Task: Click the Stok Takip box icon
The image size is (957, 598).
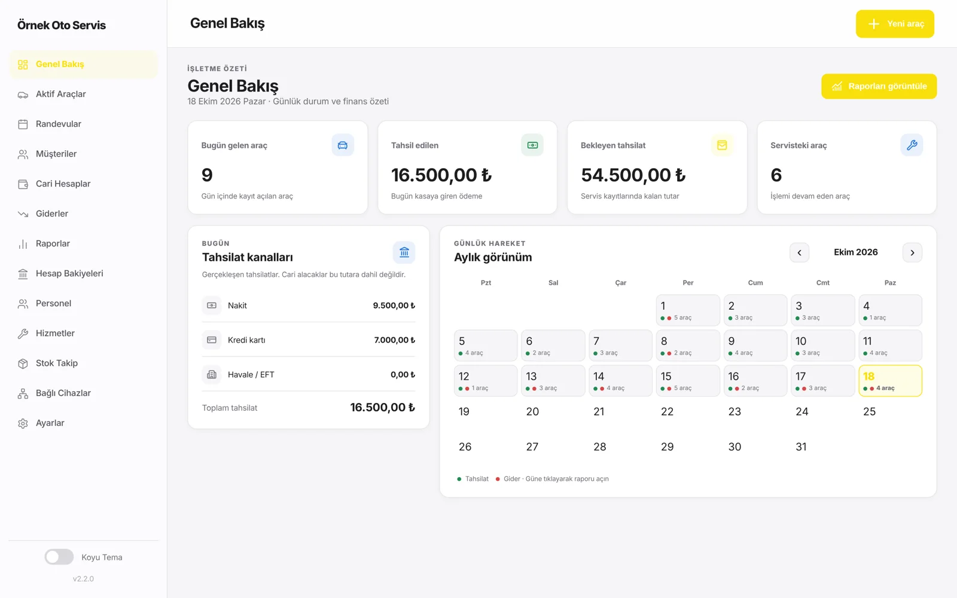Action: (23, 364)
